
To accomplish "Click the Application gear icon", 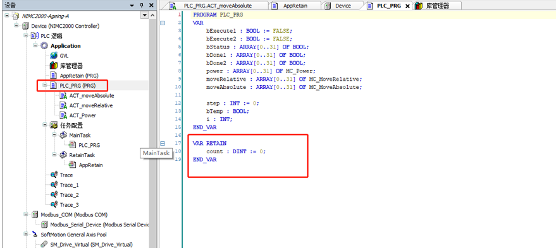I will point(44,45).
